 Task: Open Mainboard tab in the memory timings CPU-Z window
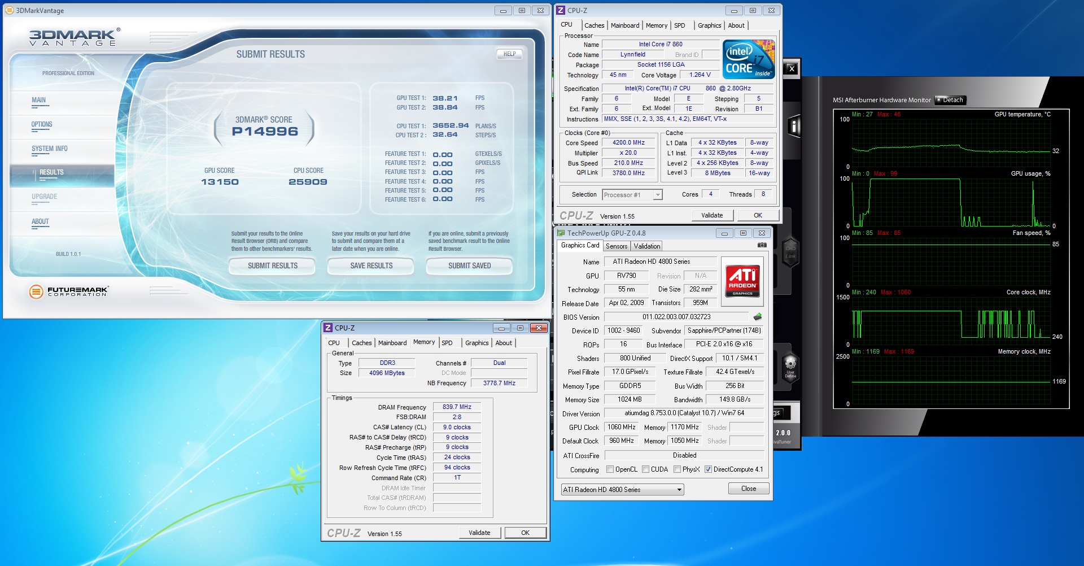[x=392, y=343]
